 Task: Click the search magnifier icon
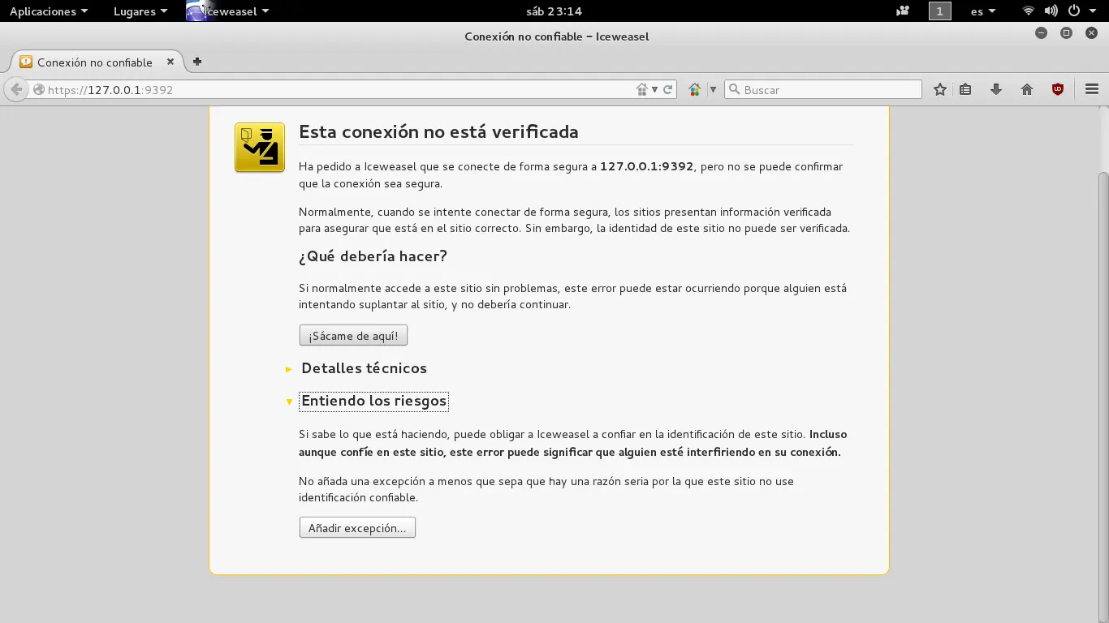734,89
